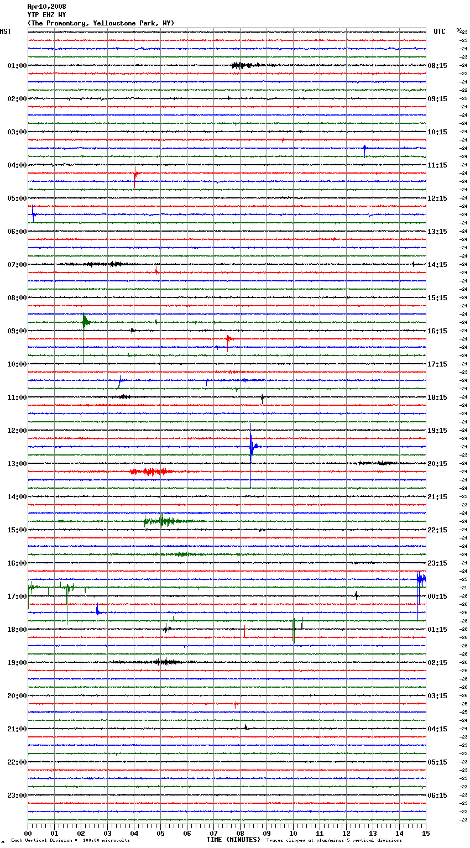470x848 pixels.
Task: Click the '22:15' UTC time label
Action: pos(437,530)
